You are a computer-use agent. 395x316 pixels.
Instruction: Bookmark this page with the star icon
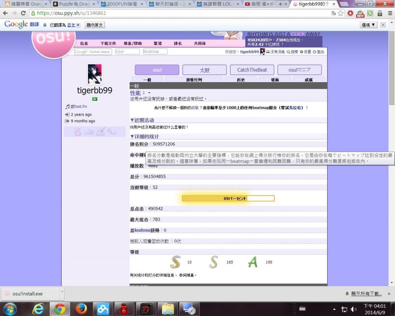point(341,13)
